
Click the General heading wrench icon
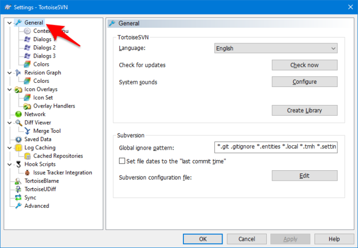tap(112, 23)
